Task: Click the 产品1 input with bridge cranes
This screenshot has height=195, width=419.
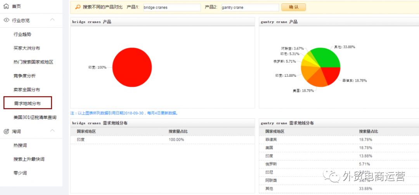Action: [x=172, y=7]
